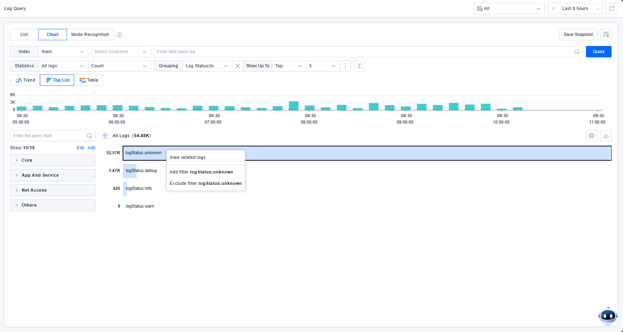Open the snapshot list icon beside Save Snapshot

[x=606, y=35]
